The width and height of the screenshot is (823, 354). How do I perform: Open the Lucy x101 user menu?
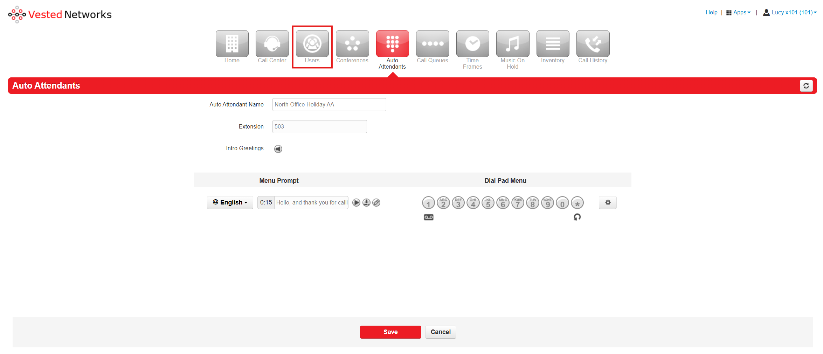(790, 13)
